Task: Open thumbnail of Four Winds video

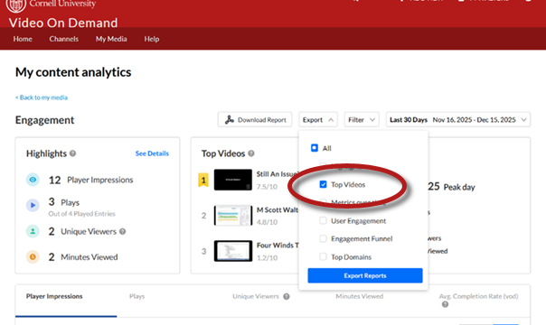Action: pyautogui.click(x=233, y=251)
